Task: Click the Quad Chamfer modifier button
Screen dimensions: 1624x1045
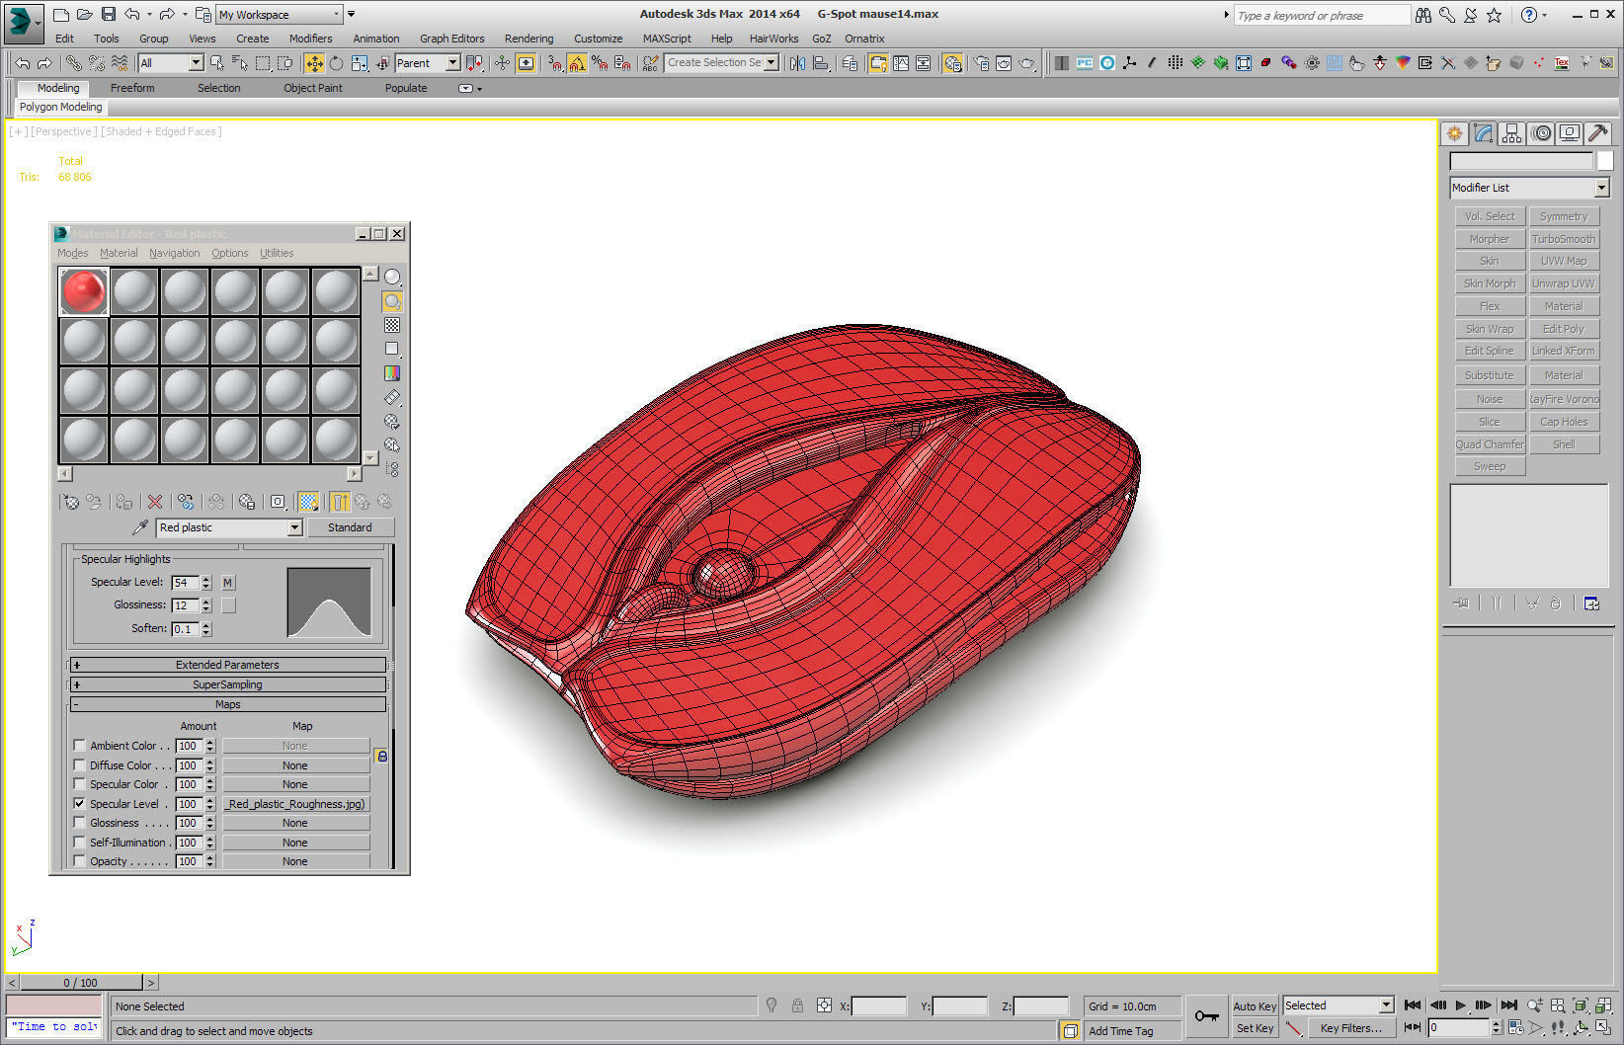Action: (x=1490, y=444)
